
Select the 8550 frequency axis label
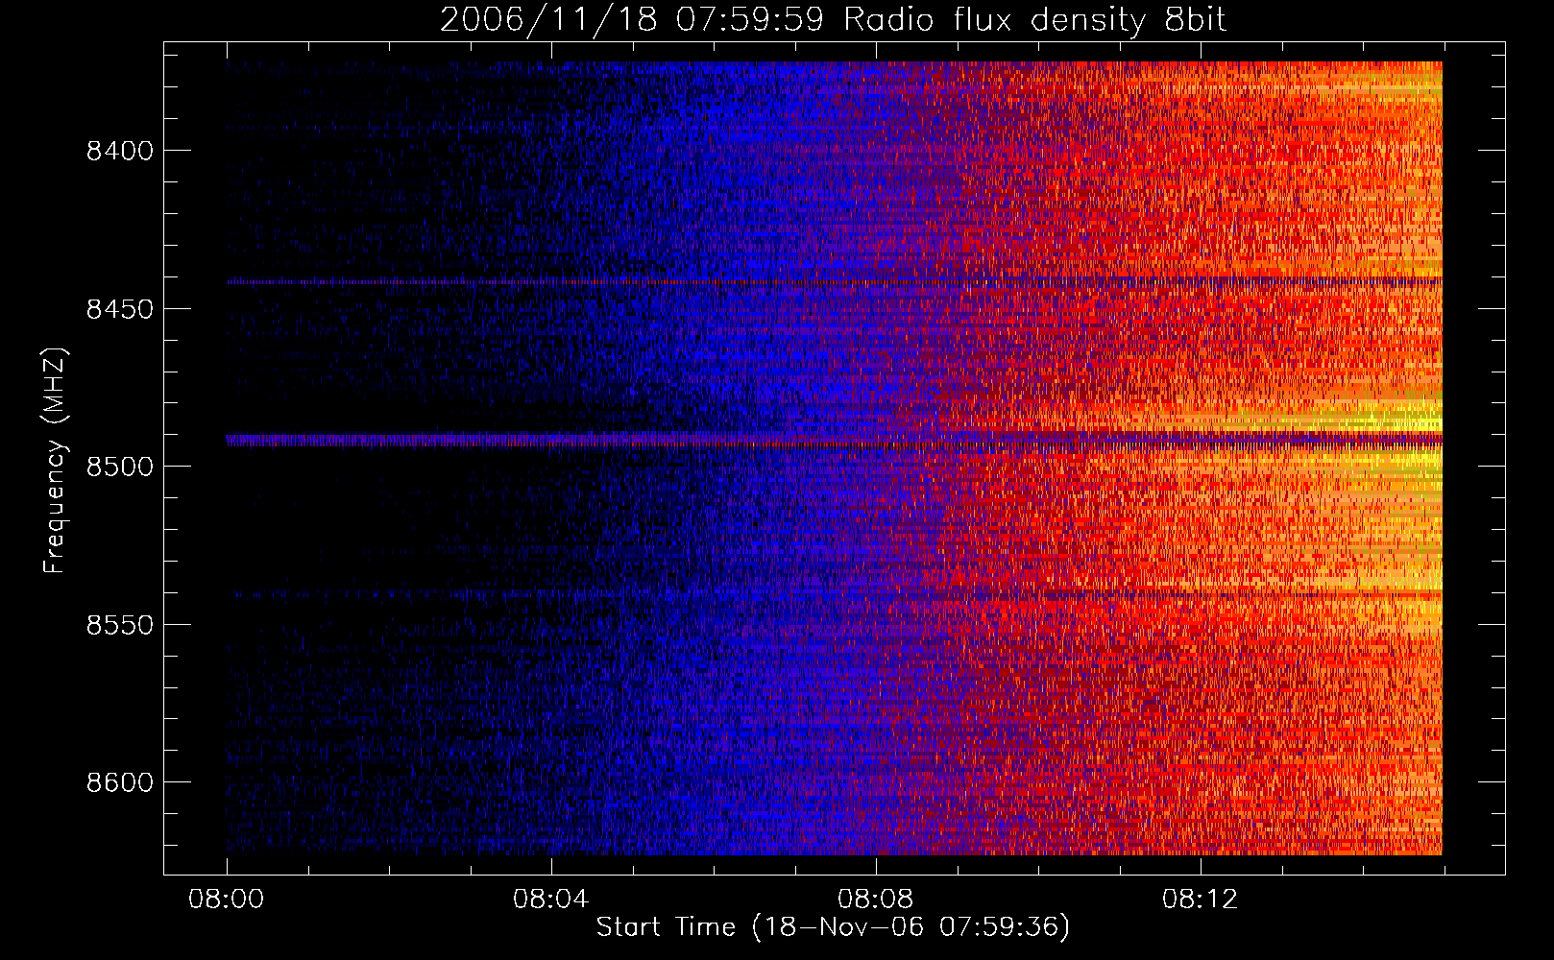tap(120, 625)
